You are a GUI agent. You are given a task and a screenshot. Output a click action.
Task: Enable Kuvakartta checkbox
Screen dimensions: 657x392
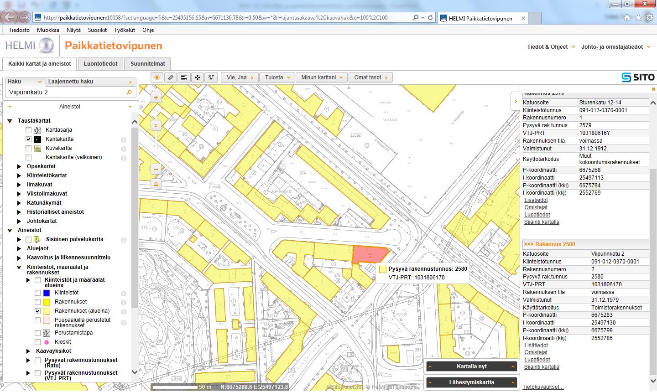(x=29, y=148)
